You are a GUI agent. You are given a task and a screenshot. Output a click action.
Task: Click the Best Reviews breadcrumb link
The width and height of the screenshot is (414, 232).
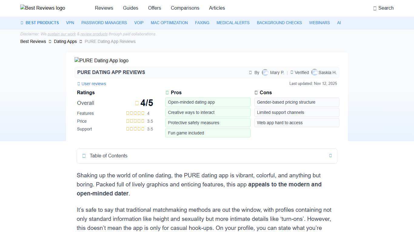pos(33,41)
